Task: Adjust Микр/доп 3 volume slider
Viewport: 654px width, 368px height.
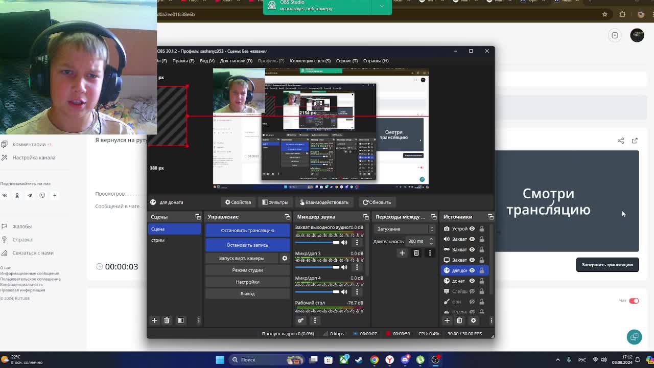Action: 317,267
